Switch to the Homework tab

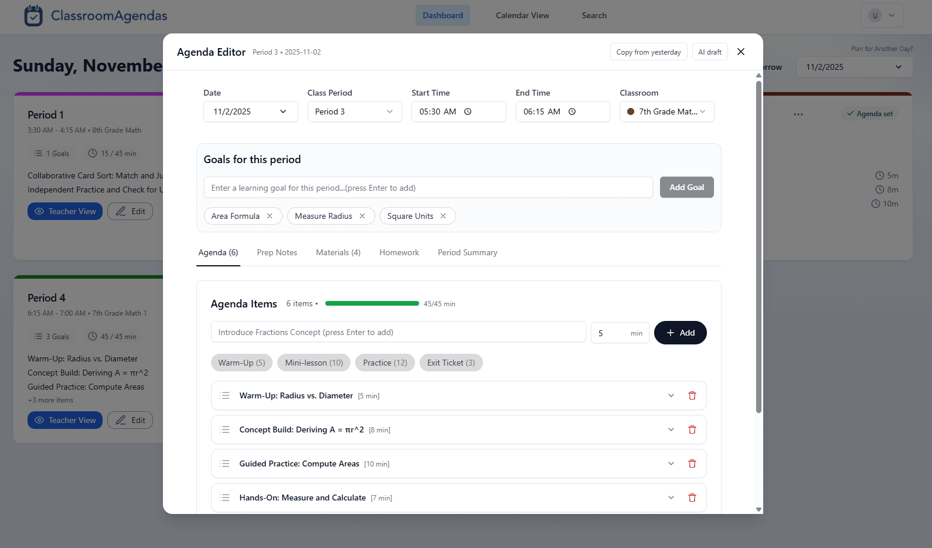click(x=399, y=253)
